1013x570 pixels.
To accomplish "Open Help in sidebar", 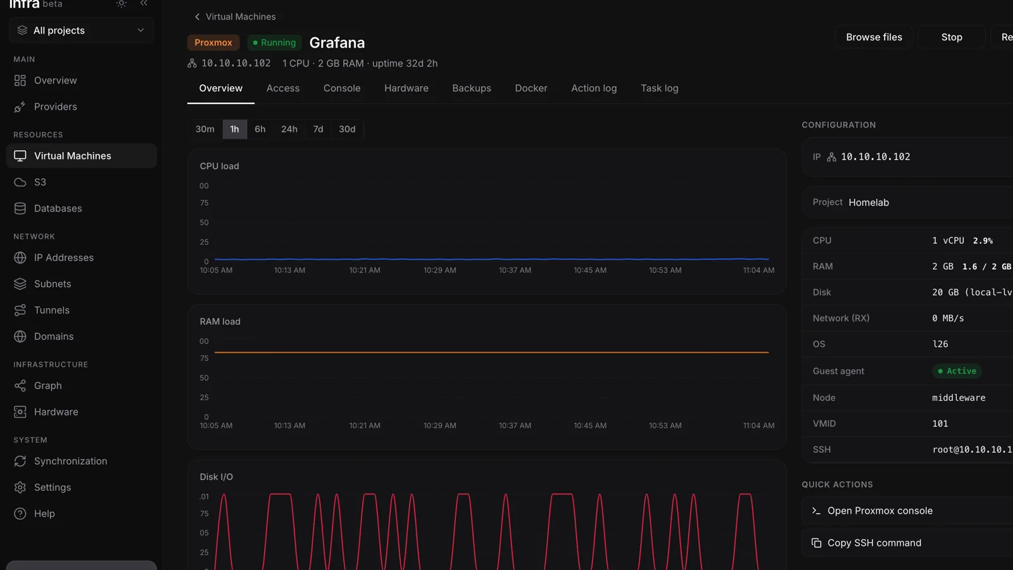I will tap(81, 514).
